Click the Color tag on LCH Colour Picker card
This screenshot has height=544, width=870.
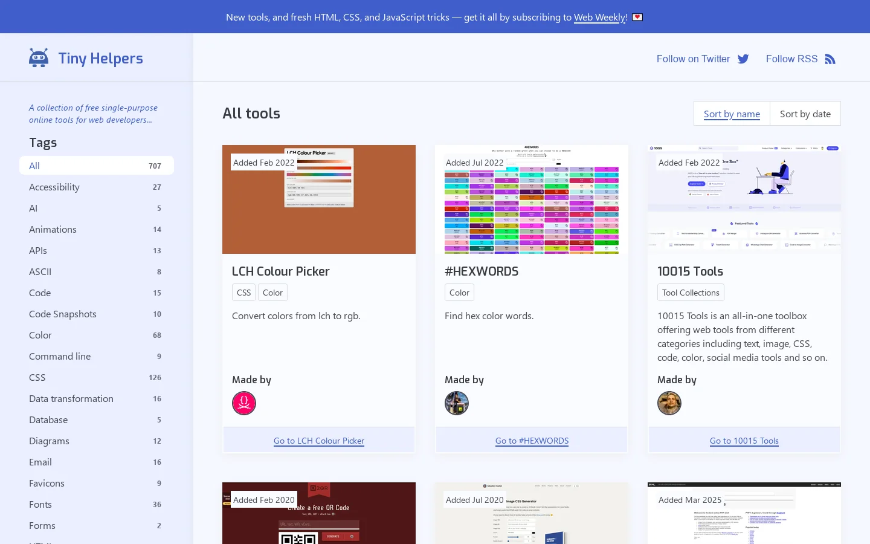click(272, 293)
